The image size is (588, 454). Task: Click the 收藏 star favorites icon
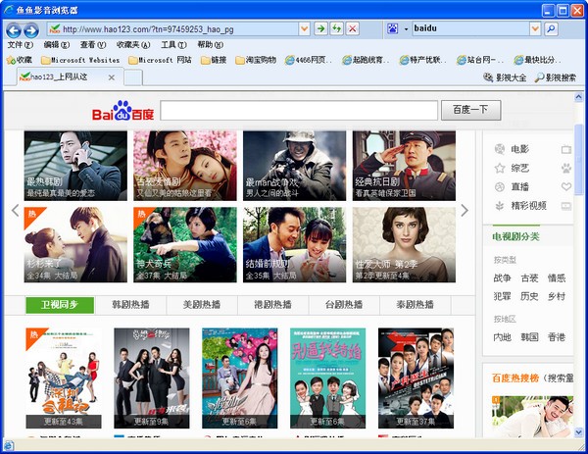(19, 60)
